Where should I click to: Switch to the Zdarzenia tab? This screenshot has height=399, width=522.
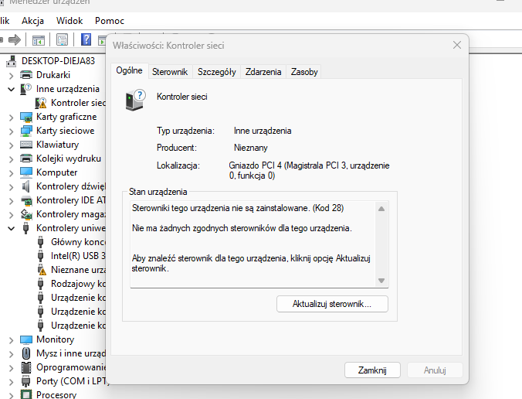[x=263, y=72]
